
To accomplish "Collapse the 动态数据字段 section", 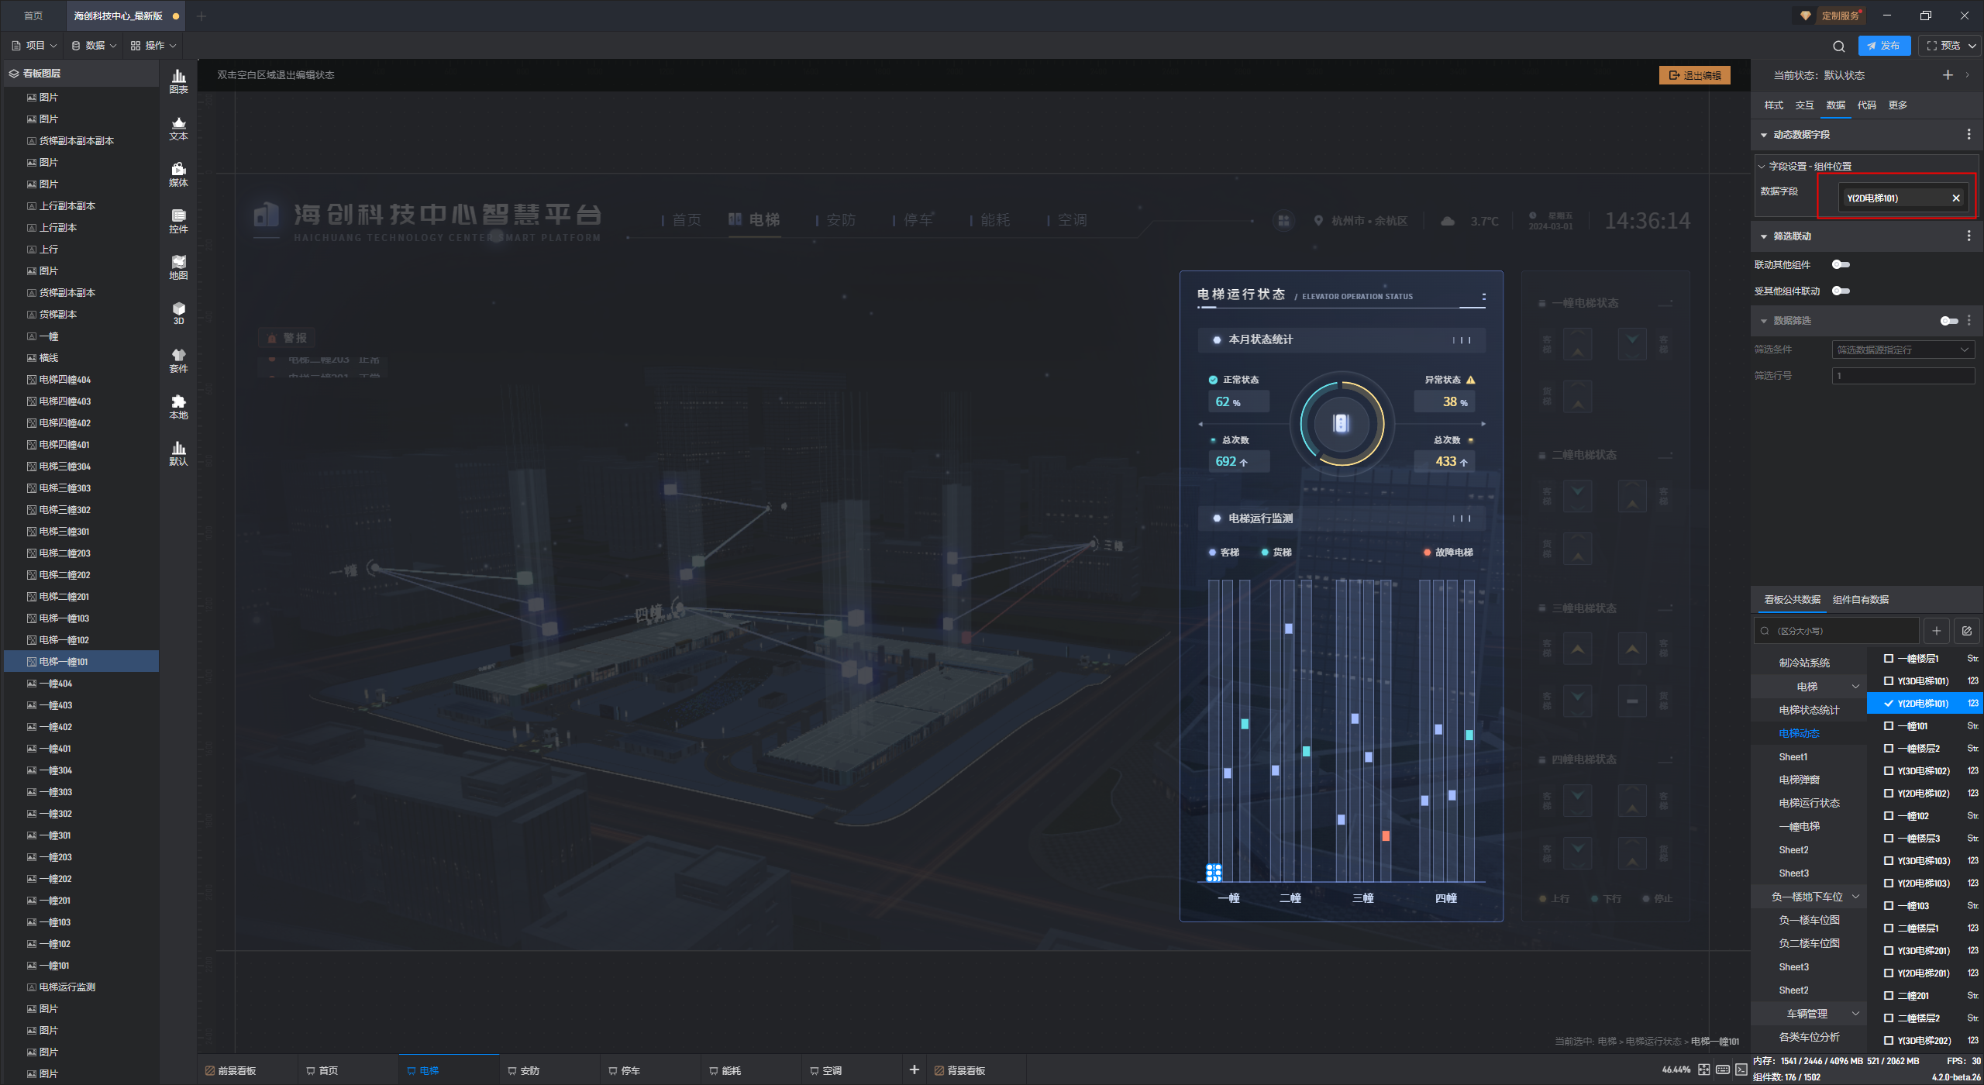I will click(1764, 135).
